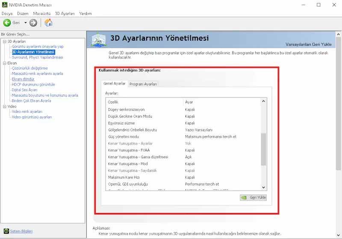The height and width of the screenshot is (239, 342).
Task: Click the 3D settings header image icon
Action: pos(99,39)
